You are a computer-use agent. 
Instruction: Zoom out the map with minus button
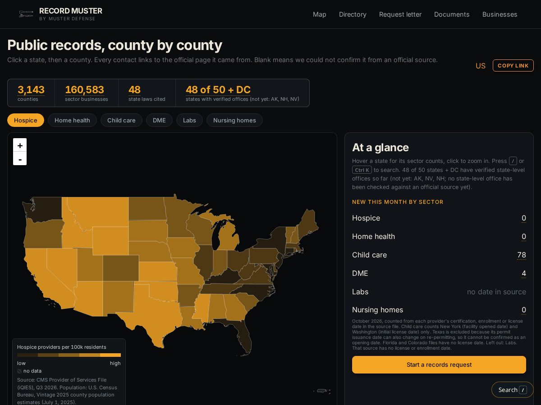tap(20, 158)
